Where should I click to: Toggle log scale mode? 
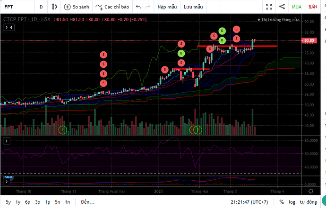point(292,202)
